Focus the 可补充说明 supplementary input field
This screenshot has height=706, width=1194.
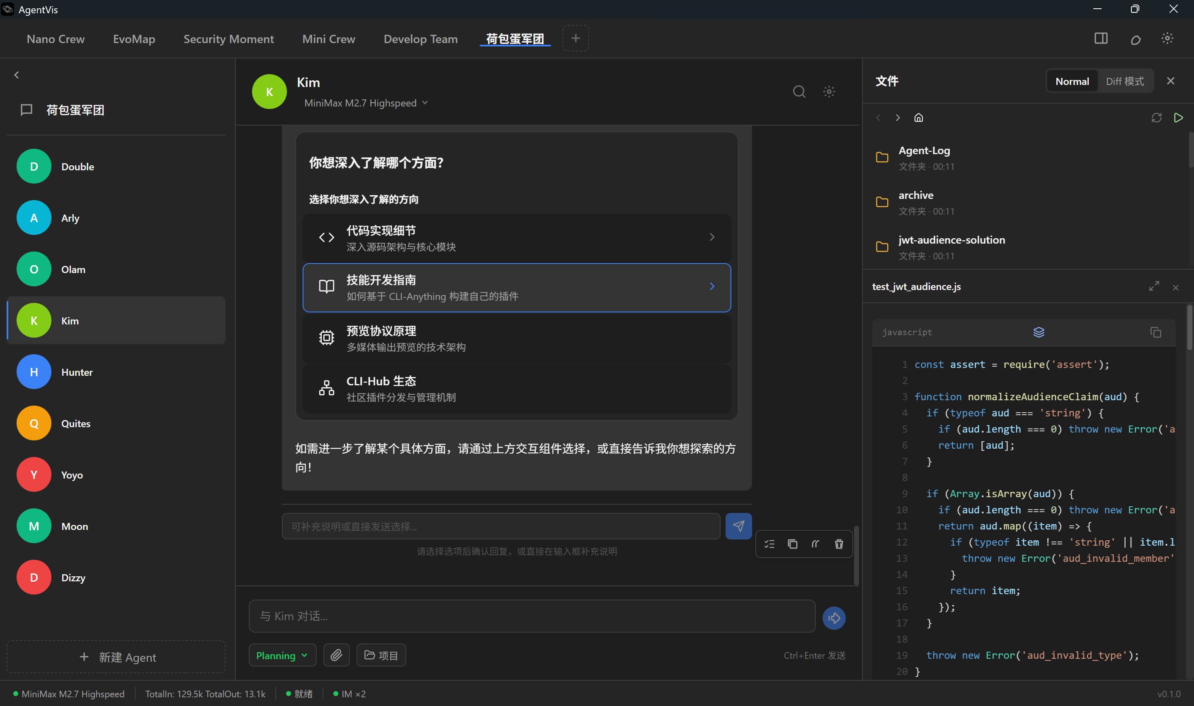pyautogui.click(x=501, y=526)
